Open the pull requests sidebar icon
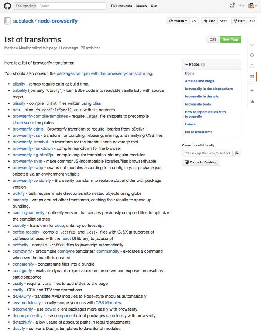261x332 pixels. (252, 66)
